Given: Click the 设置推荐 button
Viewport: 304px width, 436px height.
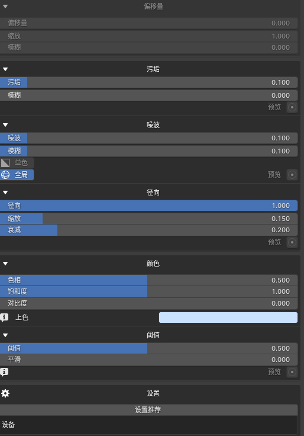Looking at the screenshot, I should point(148,410).
